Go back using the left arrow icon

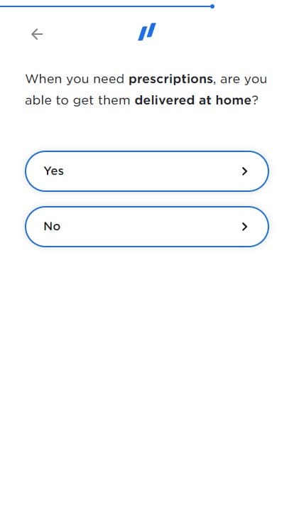point(37,34)
